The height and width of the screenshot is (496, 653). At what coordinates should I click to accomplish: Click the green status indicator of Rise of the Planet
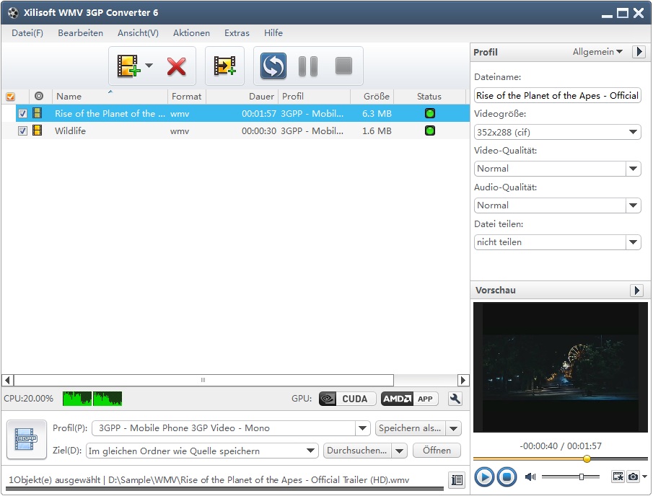click(x=430, y=113)
